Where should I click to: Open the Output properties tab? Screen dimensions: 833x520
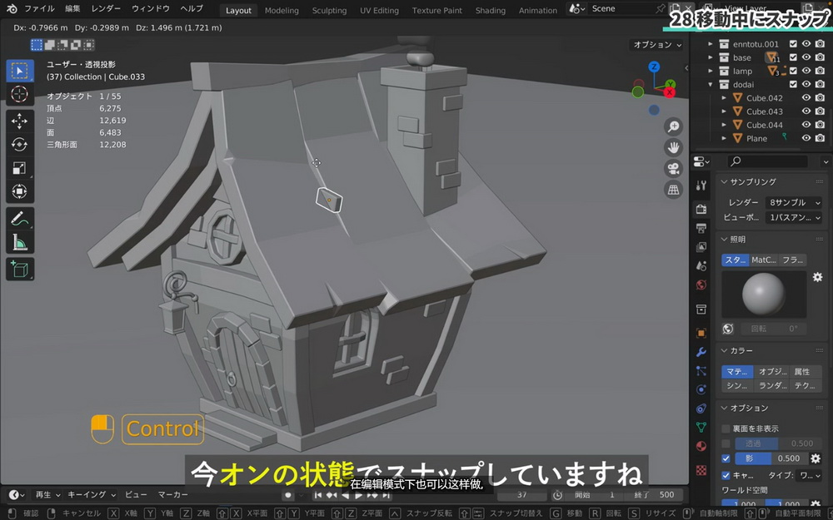pos(701,228)
